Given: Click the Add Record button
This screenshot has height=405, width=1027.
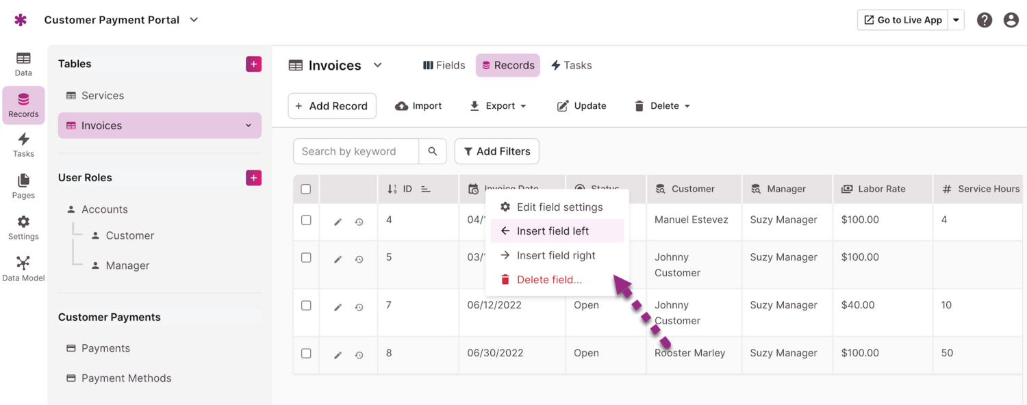Looking at the screenshot, I should click(332, 106).
